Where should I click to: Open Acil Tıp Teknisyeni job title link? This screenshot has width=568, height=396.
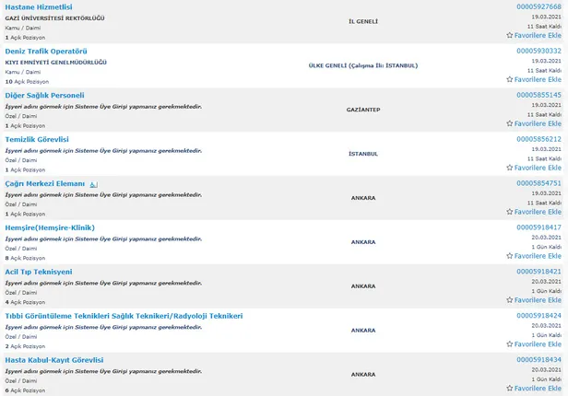point(39,272)
